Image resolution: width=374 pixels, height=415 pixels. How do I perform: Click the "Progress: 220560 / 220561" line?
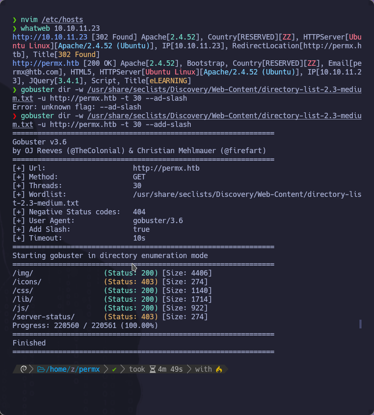[85, 326]
